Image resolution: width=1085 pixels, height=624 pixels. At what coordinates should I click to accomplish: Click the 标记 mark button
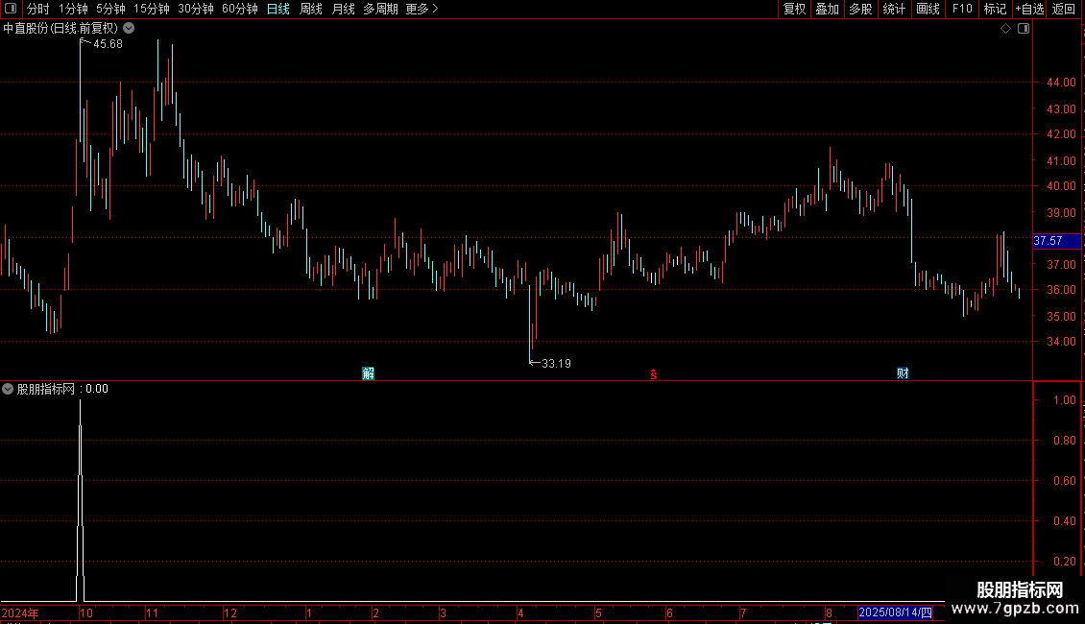click(995, 9)
